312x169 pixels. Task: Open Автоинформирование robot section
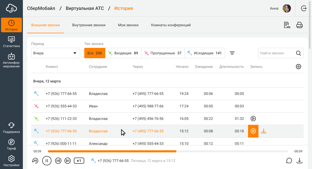11,60
